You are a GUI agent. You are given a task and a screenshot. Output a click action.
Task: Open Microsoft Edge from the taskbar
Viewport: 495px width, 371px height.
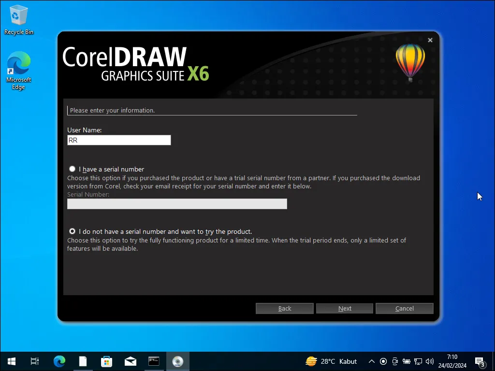pyautogui.click(x=59, y=361)
